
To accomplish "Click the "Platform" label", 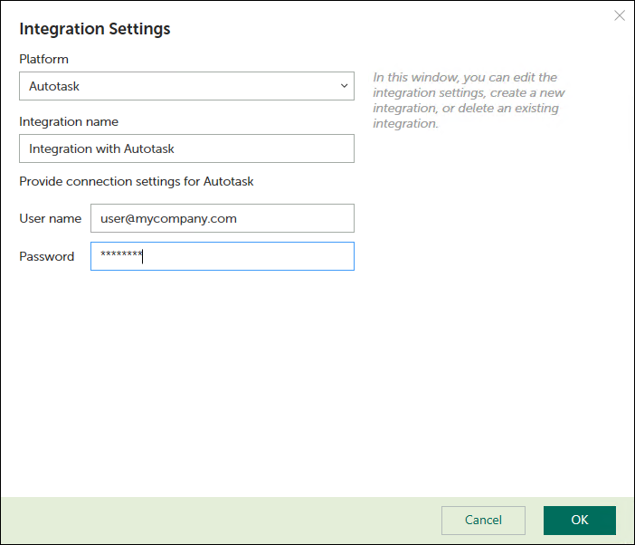I will [43, 59].
